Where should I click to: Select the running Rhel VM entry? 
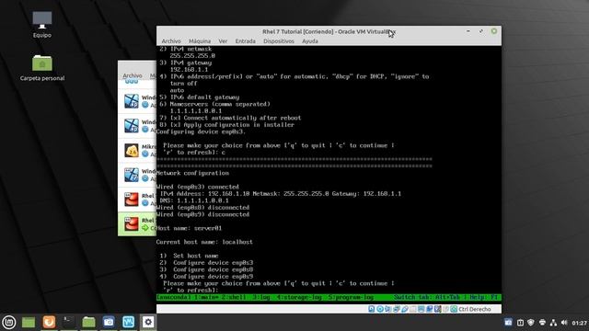tap(137, 224)
